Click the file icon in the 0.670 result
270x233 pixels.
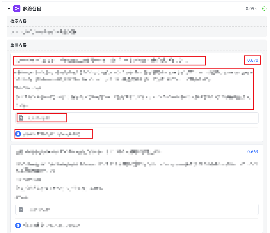21,118
